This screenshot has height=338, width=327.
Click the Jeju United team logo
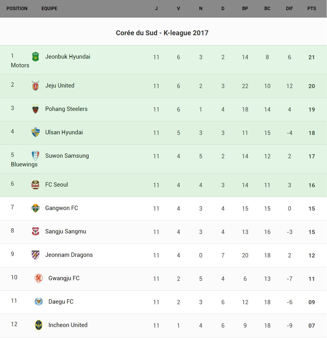click(35, 86)
